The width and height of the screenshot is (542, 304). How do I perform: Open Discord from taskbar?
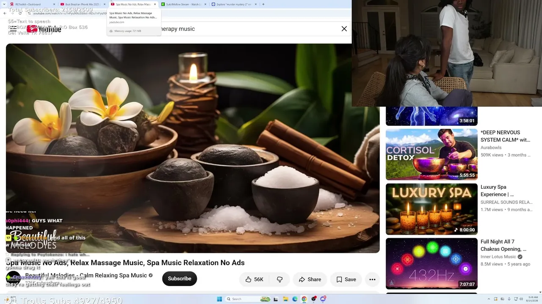323,299
